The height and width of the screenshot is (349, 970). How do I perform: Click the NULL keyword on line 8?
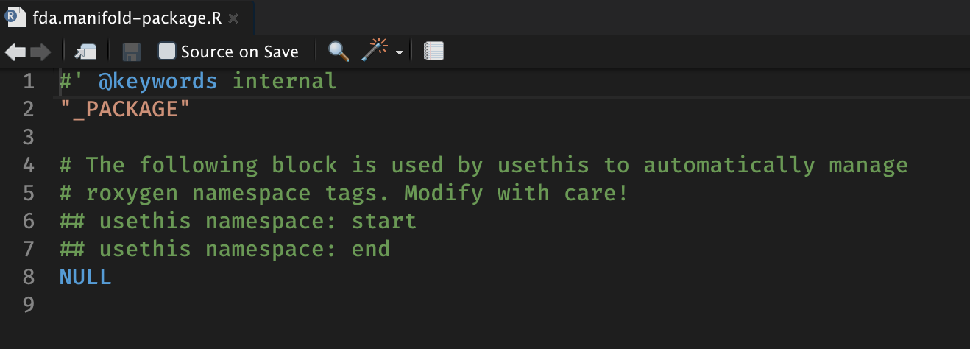point(85,277)
